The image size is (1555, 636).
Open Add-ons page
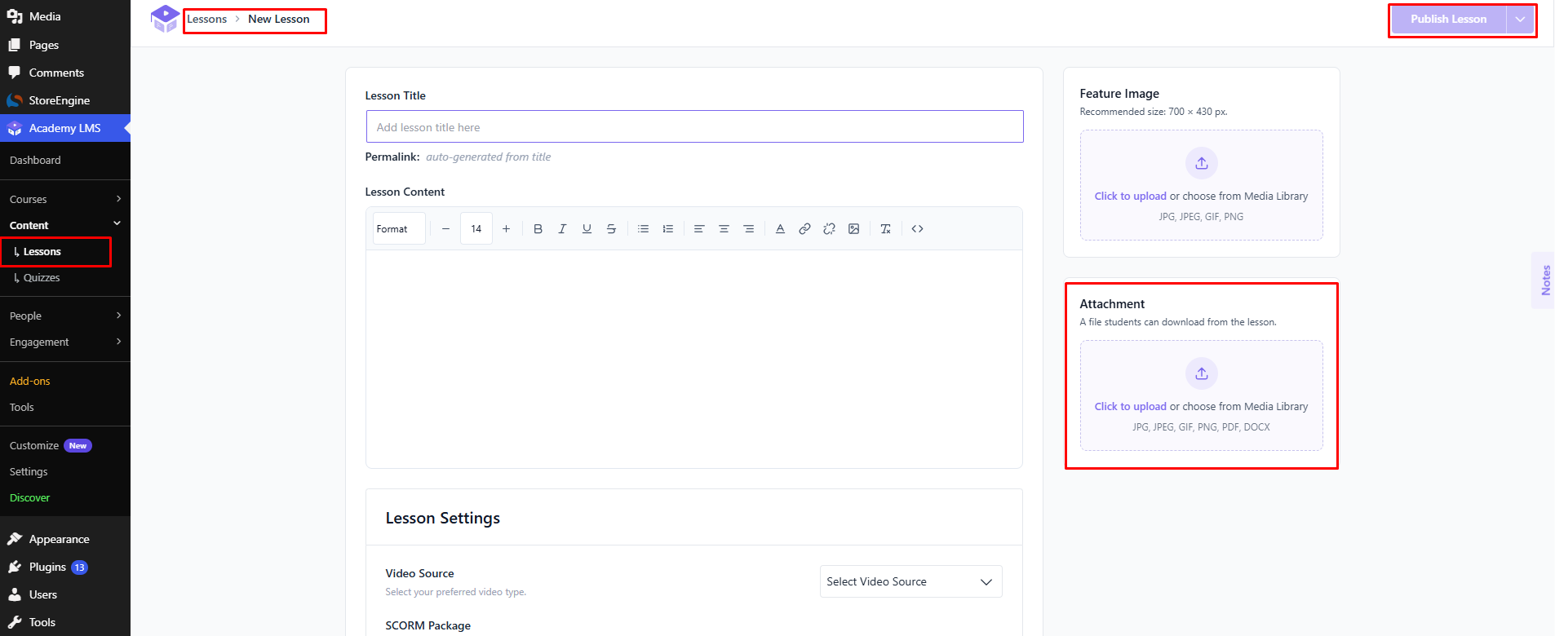tap(30, 381)
